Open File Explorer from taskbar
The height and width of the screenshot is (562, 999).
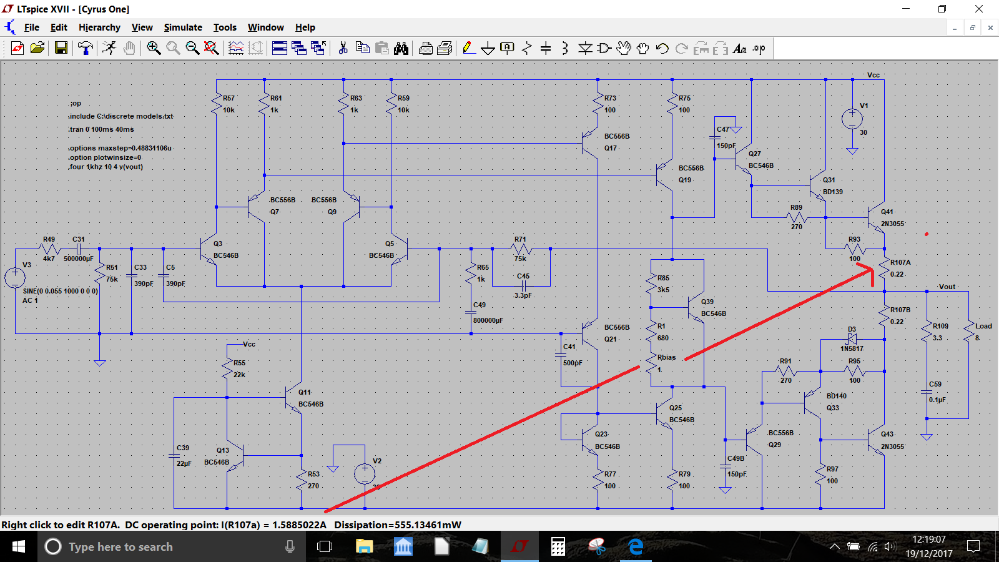[364, 546]
